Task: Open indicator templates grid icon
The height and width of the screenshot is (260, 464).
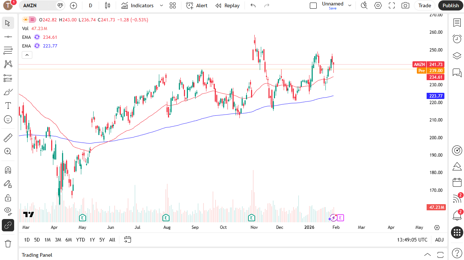Action: coord(173,5)
